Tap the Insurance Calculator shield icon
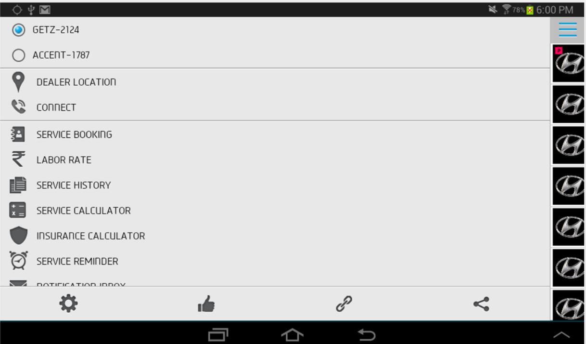The image size is (586, 344). coord(19,236)
